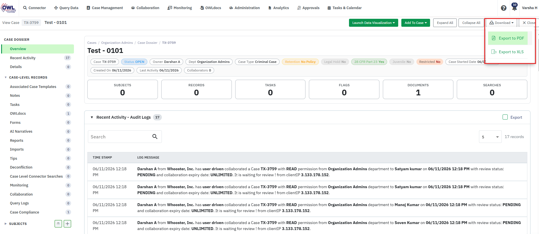Click the Collapse All button
This screenshot has width=539, height=234.
(x=471, y=23)
